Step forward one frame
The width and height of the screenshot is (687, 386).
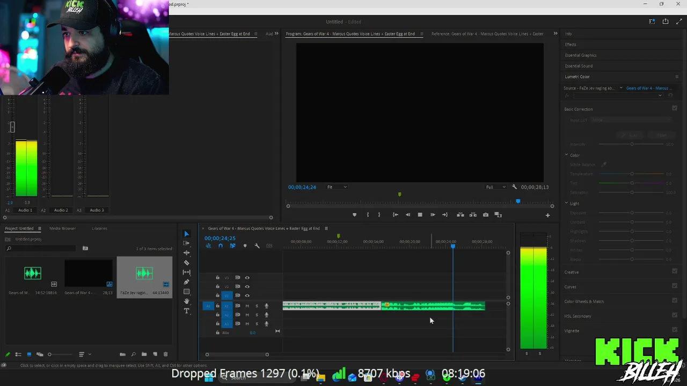pos(433,215)
